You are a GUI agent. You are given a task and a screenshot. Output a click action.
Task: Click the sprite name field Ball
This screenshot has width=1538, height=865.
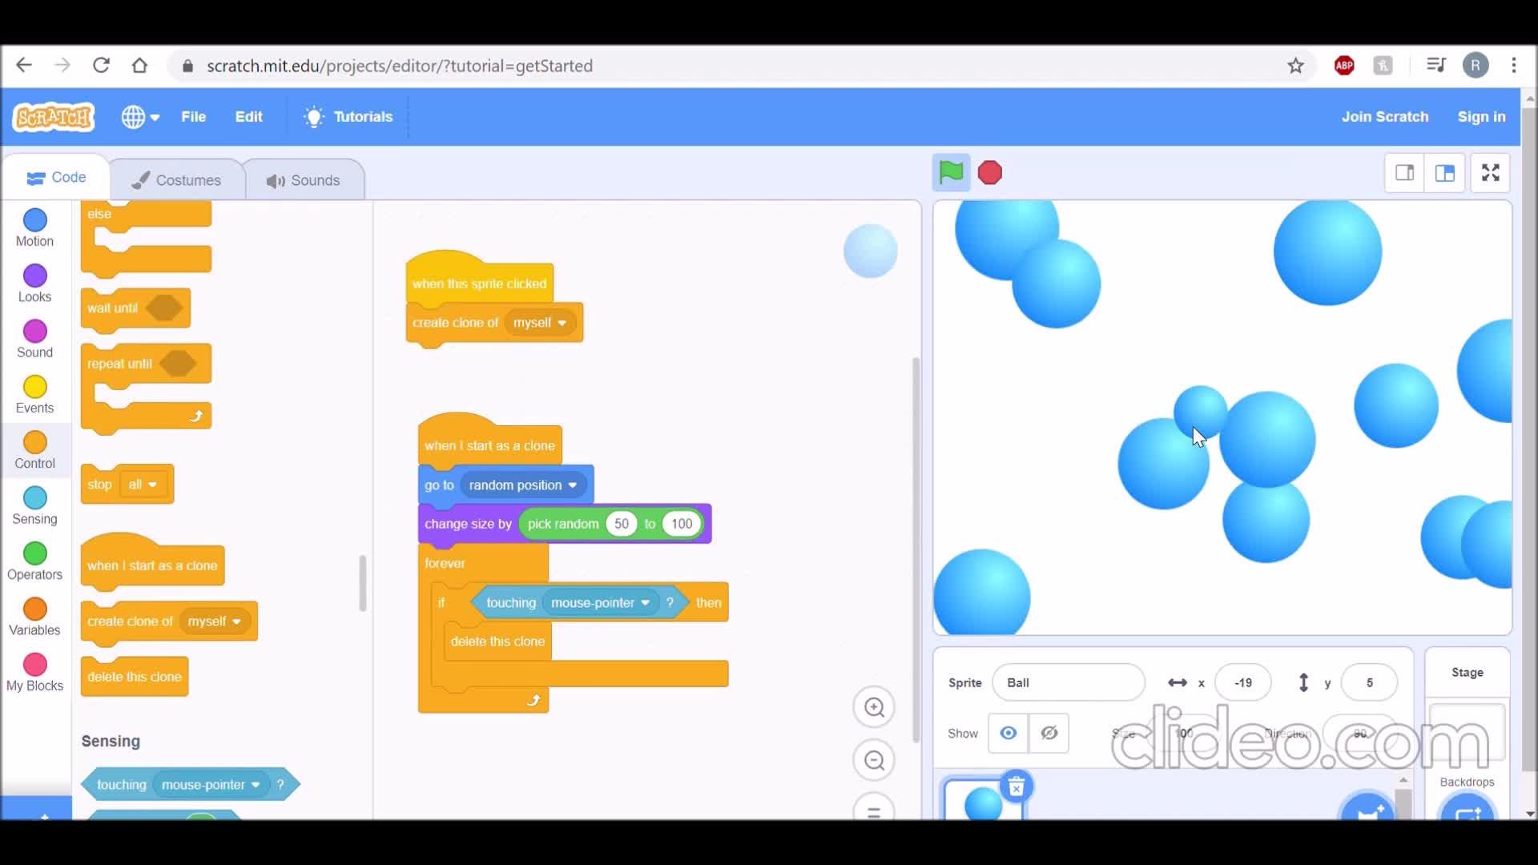(1068, 682)
